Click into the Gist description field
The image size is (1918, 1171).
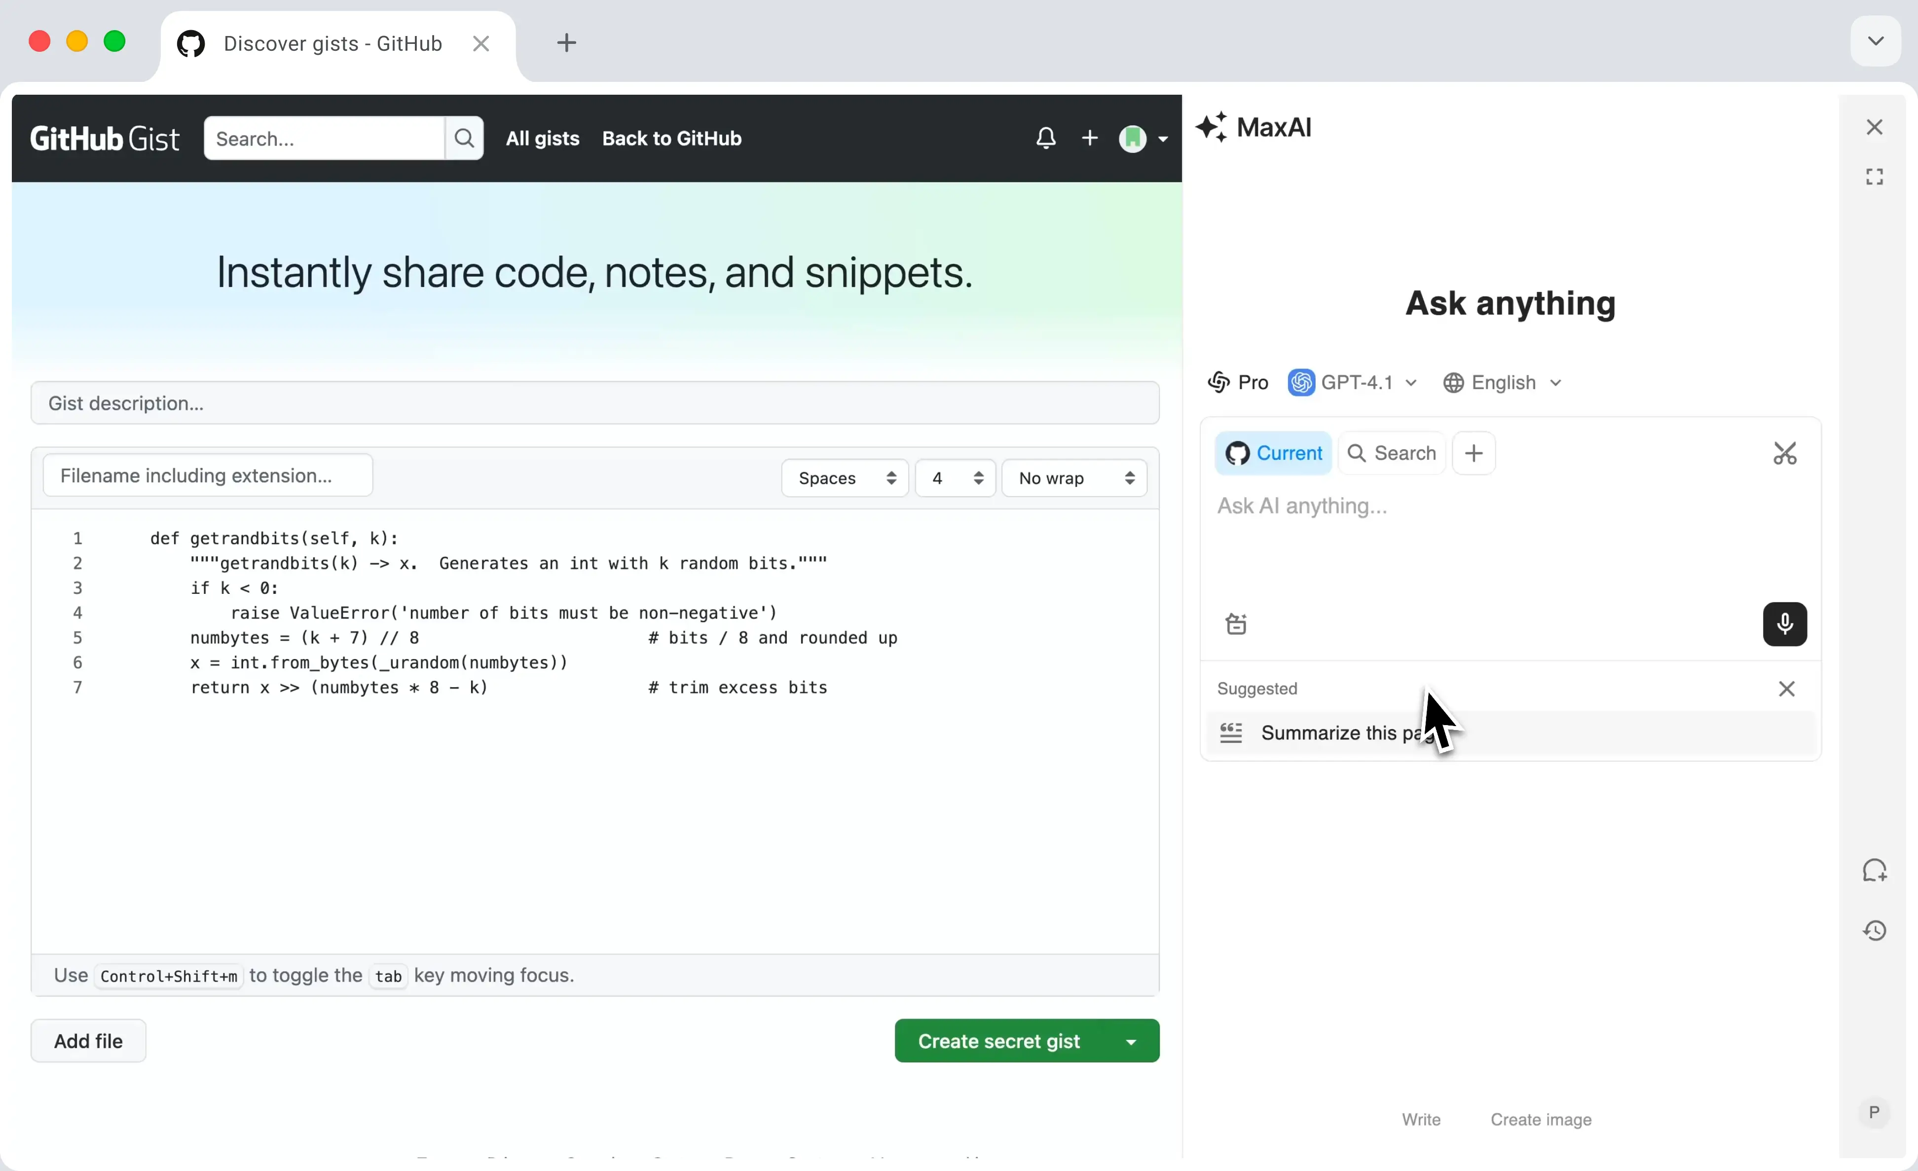tap(595, 403)
